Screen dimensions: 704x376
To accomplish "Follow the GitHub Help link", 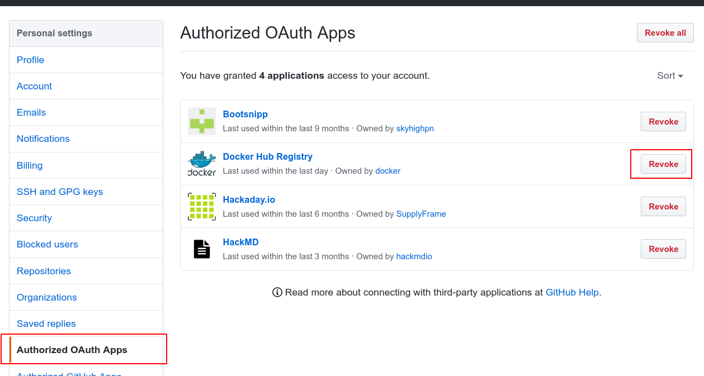I will tap(571, 292).
